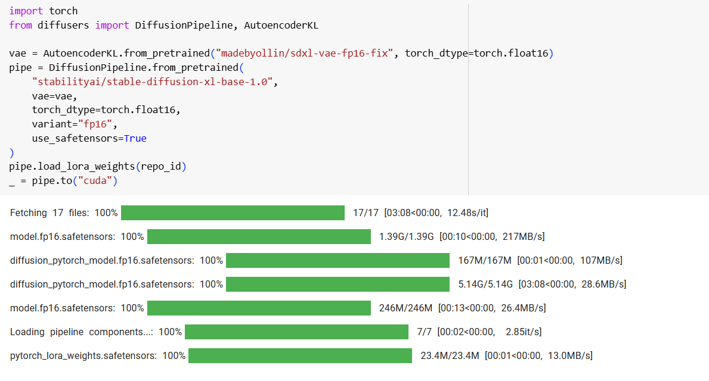The image size is (709, 381).
Task: Click the use_safetensors=True argument
Action: tap(89, 138)
